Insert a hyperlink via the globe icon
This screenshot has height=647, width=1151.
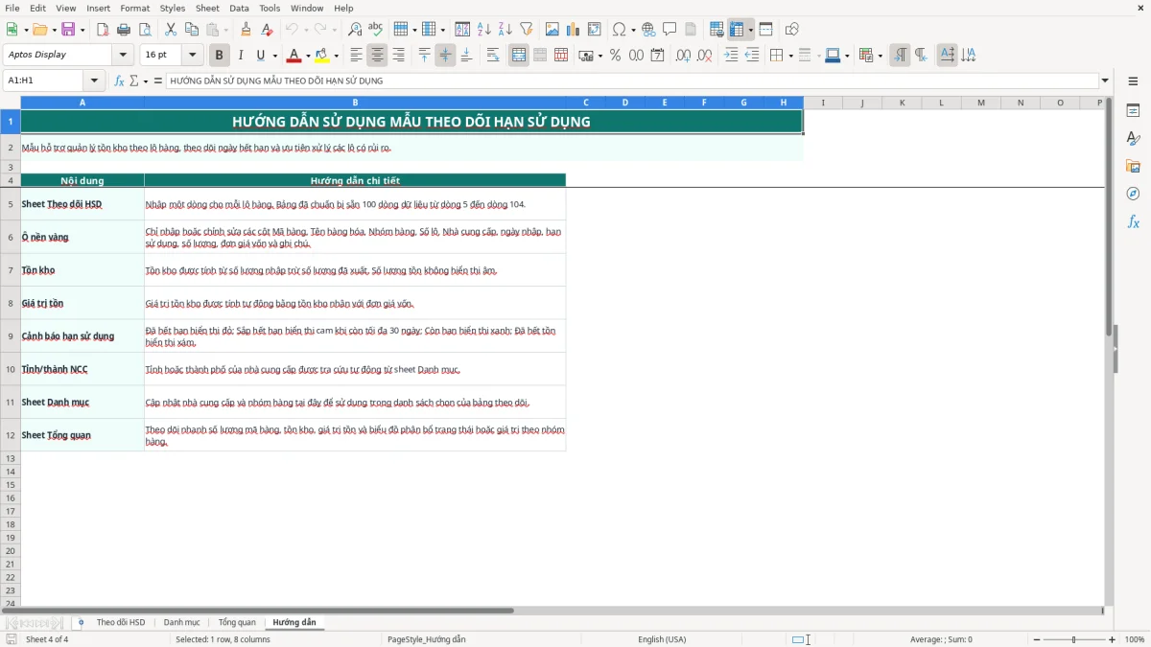pyautogui.click(x=648, y=30)
